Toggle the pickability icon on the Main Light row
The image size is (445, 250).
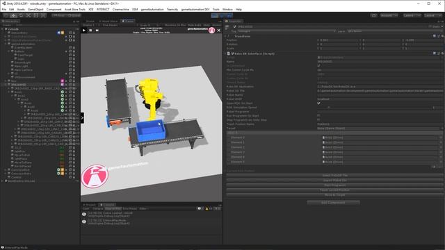(x=70, y=66)
